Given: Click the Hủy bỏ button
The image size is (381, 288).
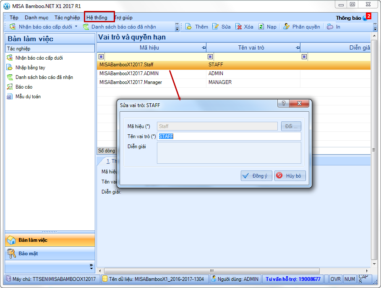Looking at the screenshot, I should point(290,176).
